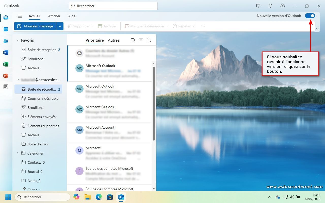Select the Prioritaire inbox tab

coord(95,40)
